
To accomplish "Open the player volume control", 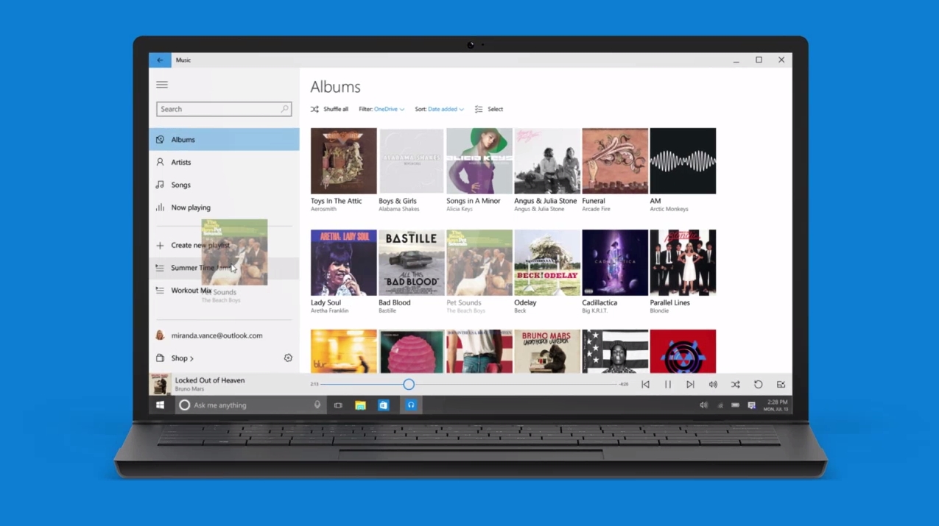I will click(713, 384).
